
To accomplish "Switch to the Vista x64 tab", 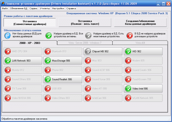I will coord(140,43).
